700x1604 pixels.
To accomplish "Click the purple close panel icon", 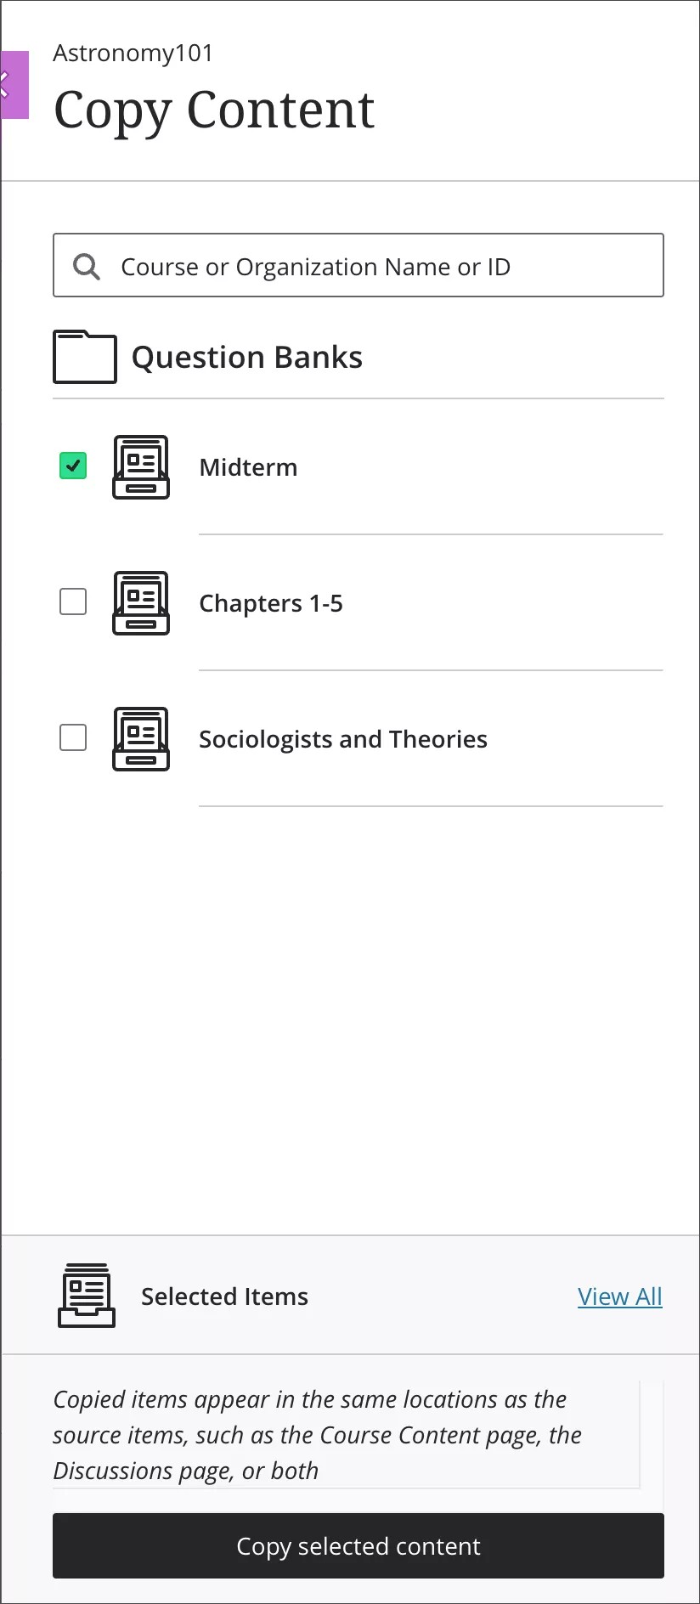I will pyautogui.click(x=14, y=85).
